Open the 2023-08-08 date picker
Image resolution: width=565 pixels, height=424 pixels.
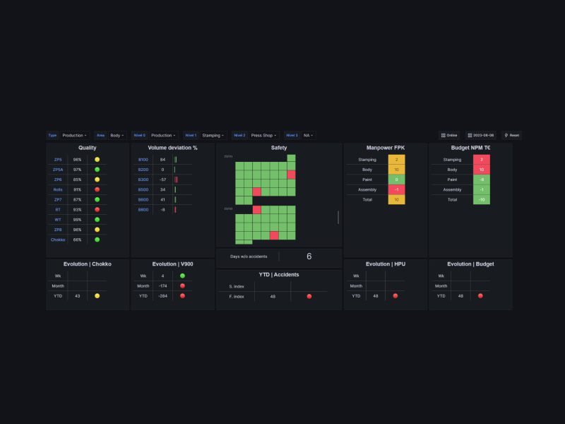point(481,135)
